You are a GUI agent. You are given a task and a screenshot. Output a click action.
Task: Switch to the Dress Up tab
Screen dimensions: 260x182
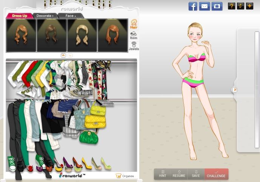point(19,16)
